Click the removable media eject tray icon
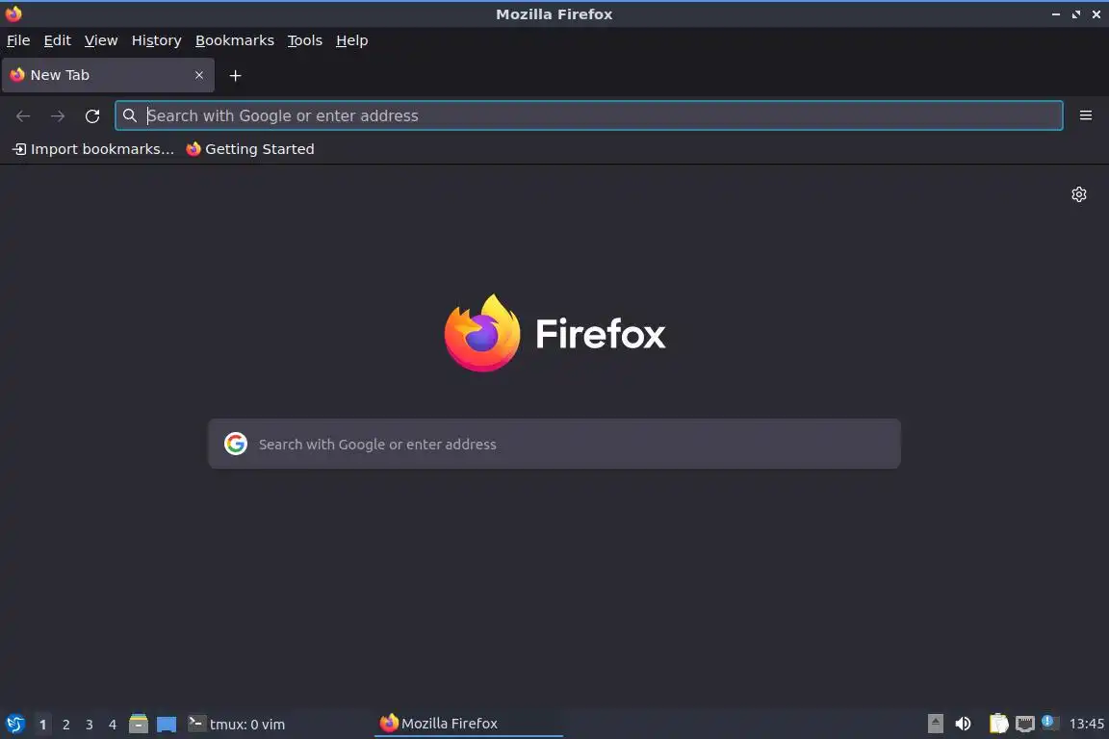 point(935,724)
